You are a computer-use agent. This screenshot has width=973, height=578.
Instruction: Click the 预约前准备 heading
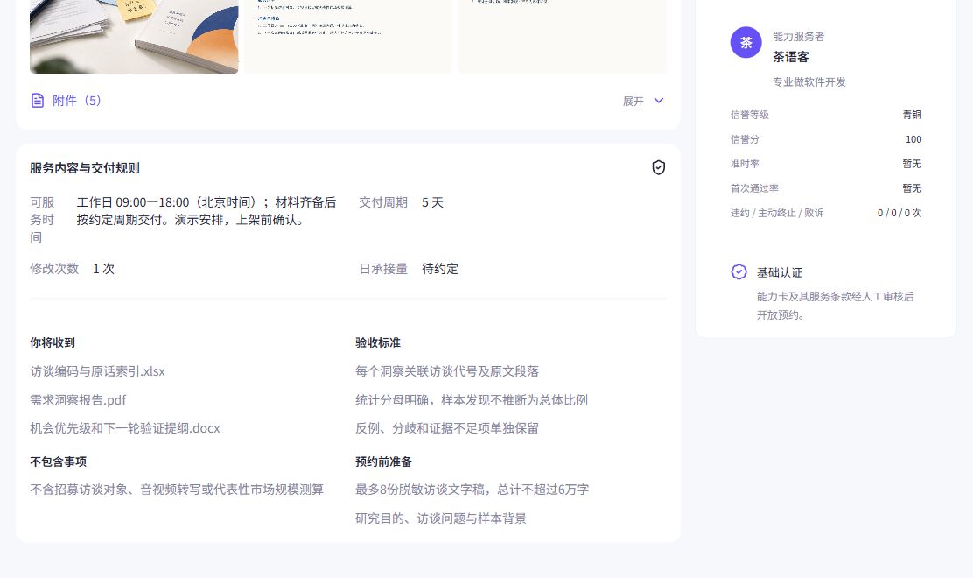(383, 462)
